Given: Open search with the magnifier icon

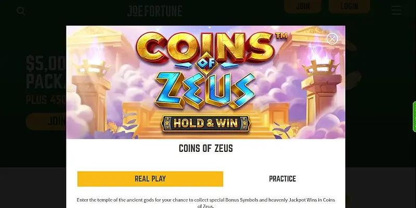Looking at the screenshot, I should (x=21, y=11).
